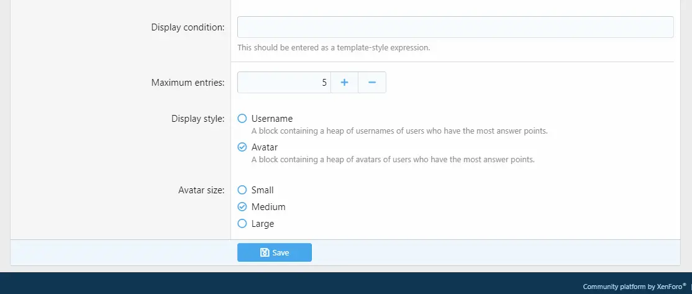Click the light blue bar beside Save
This screenshot has height=294, width=692.
coord(496,252)
